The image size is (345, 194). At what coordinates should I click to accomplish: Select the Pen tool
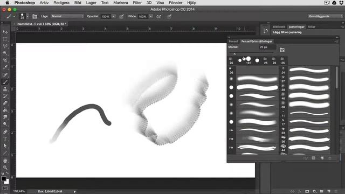5,131
